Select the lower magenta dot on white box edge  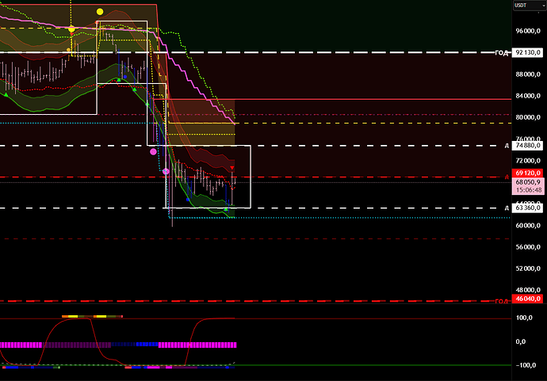166,171
